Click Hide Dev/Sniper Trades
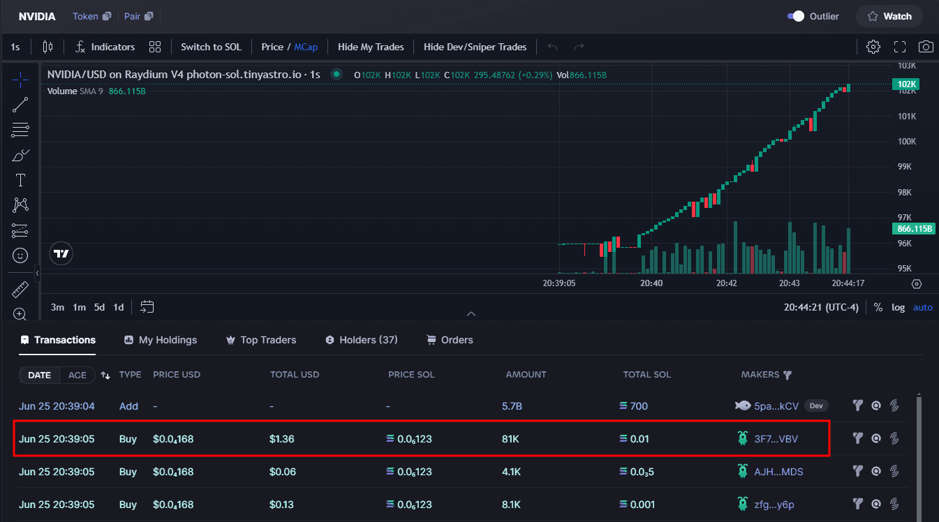This screenshot has height=522, width=939. 475,47
